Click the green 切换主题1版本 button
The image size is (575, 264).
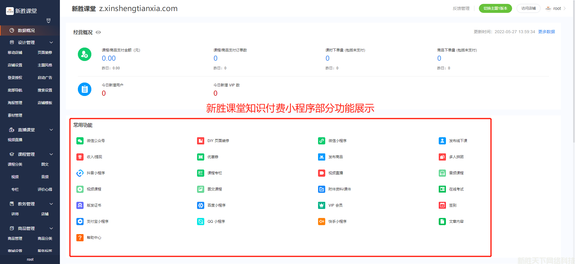coord(495,8)
